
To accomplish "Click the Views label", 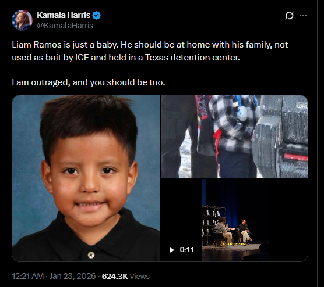I will (139, 276).
